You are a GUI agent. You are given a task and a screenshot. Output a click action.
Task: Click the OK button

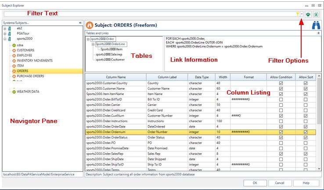point(255,183)
